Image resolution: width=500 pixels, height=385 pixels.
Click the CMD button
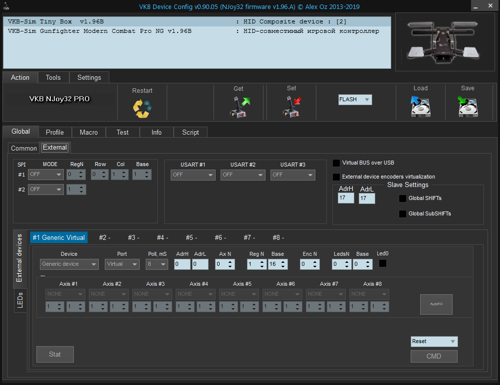[x=434, y=356]
